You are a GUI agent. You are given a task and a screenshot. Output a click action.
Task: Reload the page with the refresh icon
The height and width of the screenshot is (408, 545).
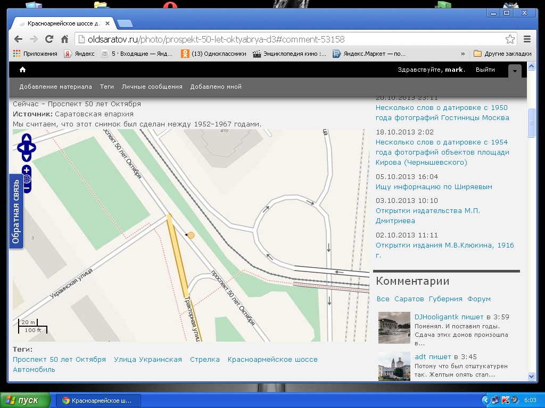click(x=49, y=39)
